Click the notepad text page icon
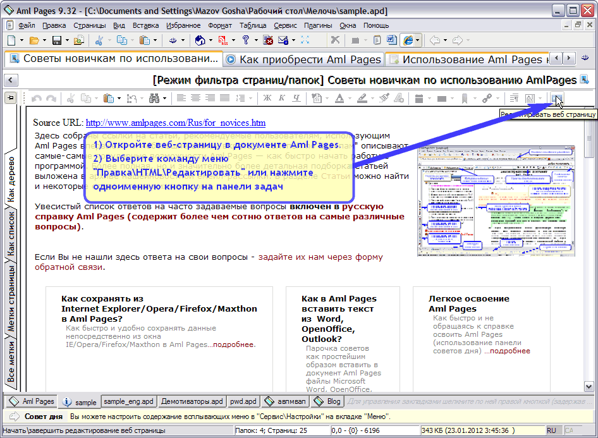This screenshot has width=598, height=438. click(x=377, y=40)
